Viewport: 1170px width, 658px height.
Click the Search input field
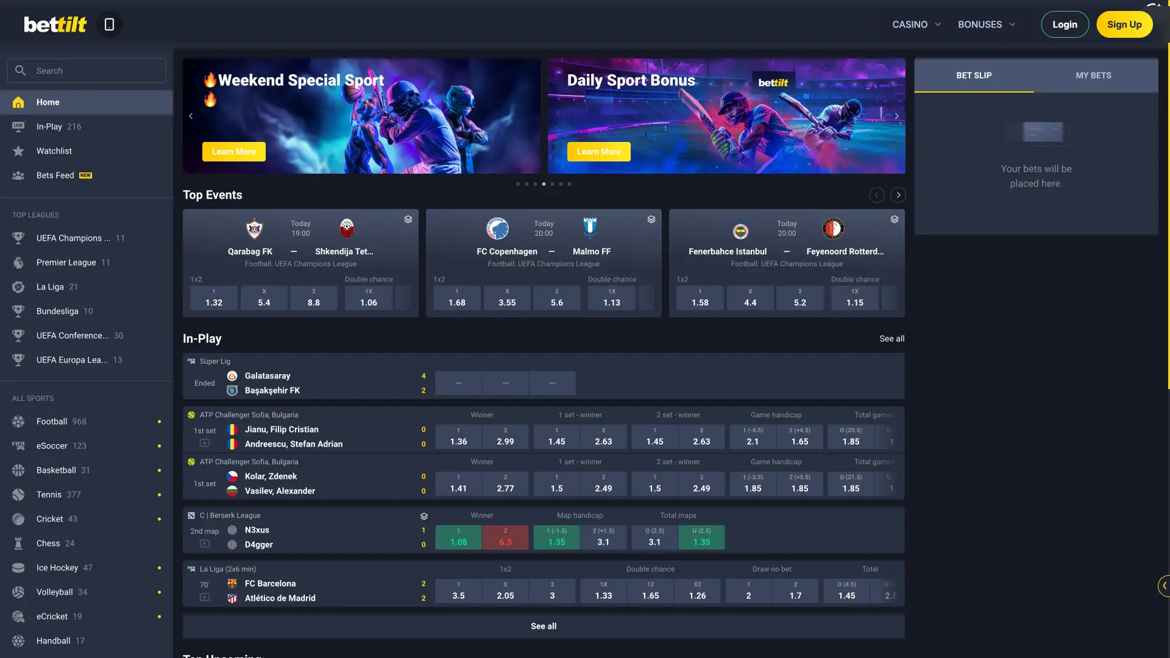(87, 71)
